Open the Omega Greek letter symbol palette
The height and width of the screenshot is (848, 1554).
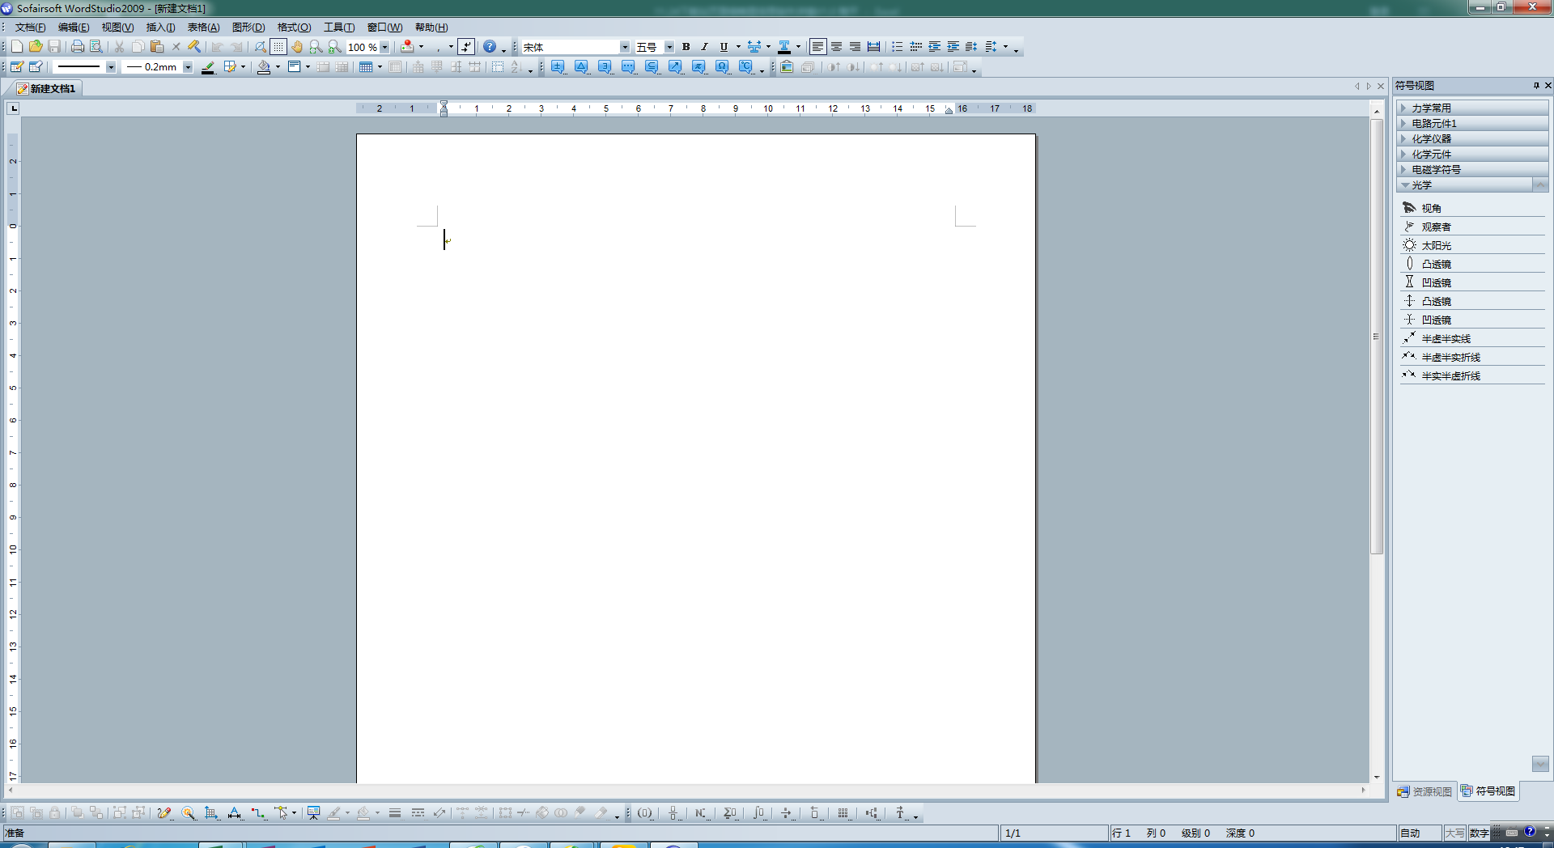[722, 67]
